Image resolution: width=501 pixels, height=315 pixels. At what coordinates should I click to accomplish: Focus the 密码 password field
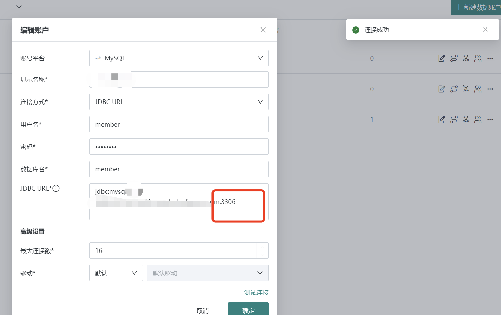[179, 147]
